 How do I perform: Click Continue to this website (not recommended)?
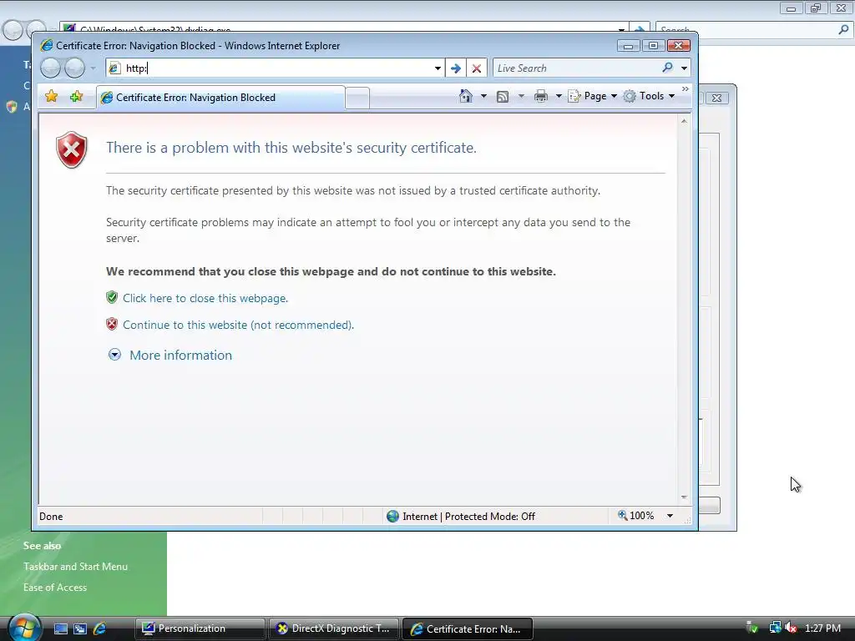238,325
